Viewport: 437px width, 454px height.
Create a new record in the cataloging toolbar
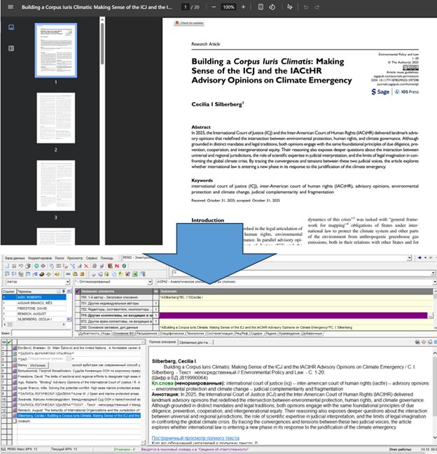coord(7,266)
